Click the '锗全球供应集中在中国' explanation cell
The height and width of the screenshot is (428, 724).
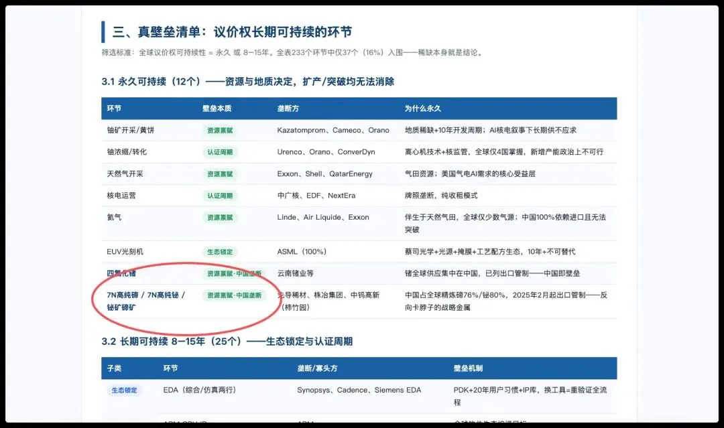coord(492,273)
